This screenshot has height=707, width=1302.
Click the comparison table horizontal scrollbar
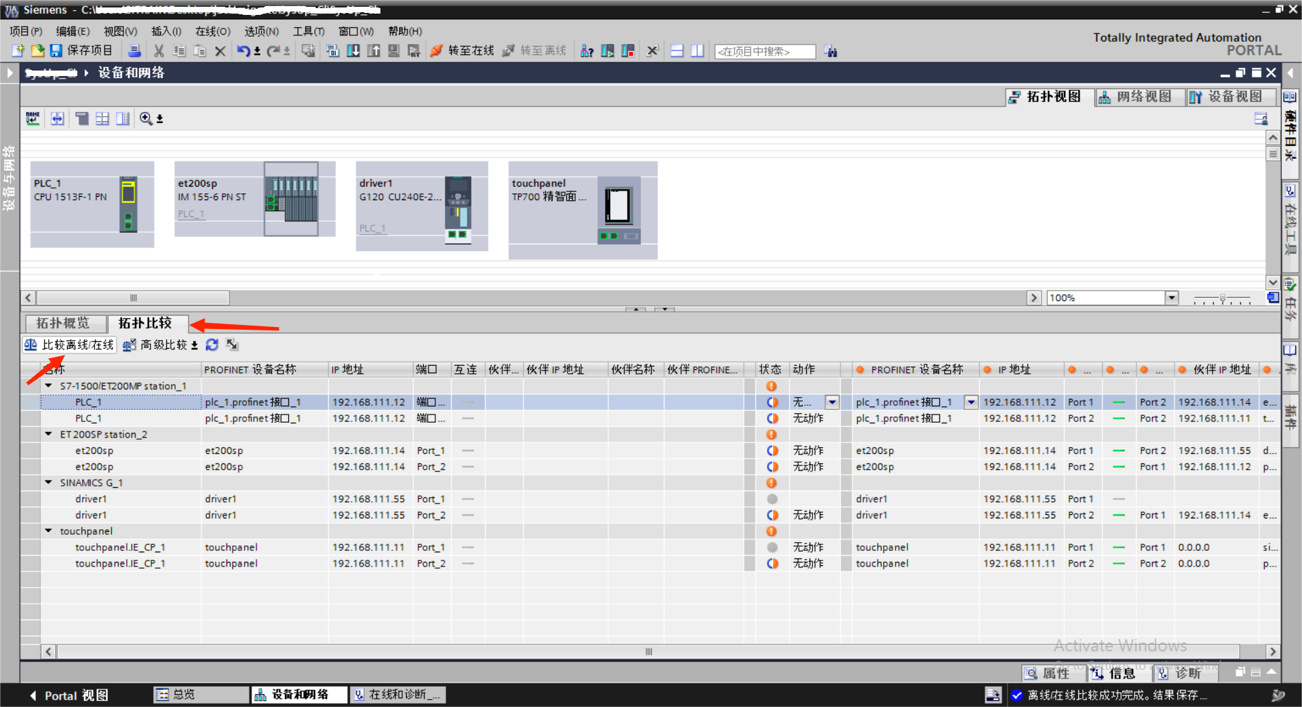[648, 651]
